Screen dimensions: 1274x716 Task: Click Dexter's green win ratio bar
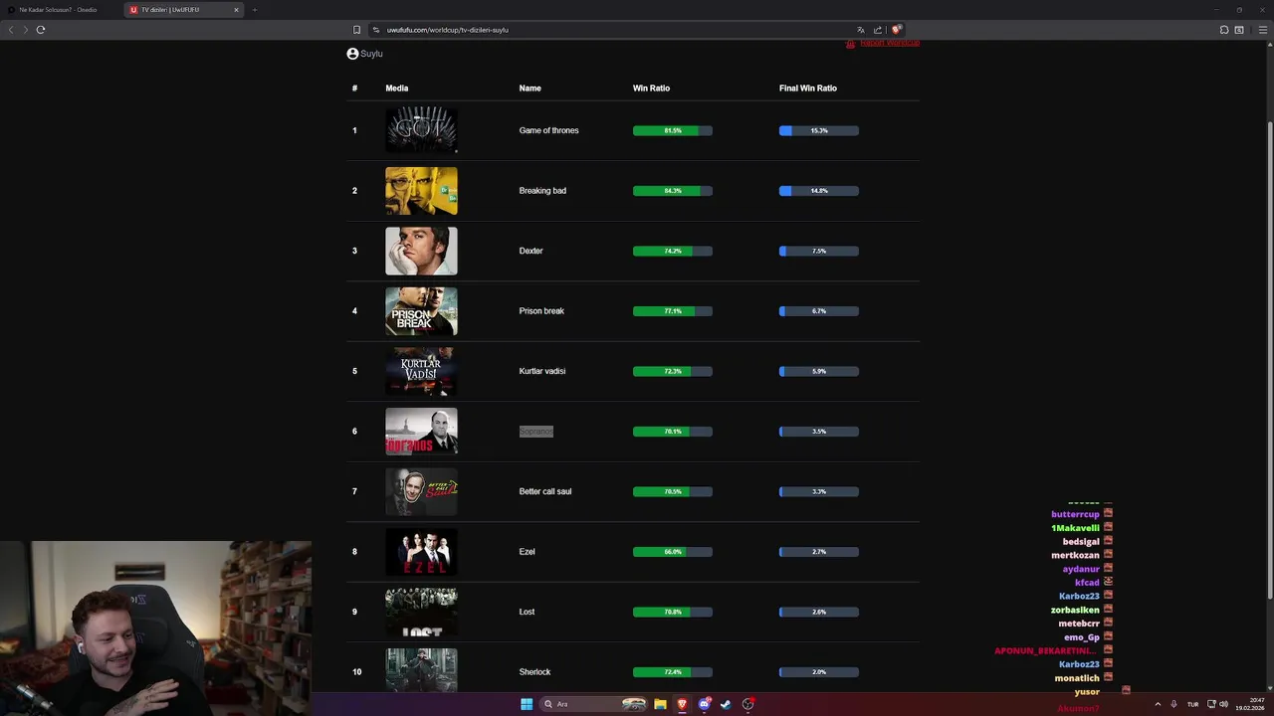click(x=673, y=251)
